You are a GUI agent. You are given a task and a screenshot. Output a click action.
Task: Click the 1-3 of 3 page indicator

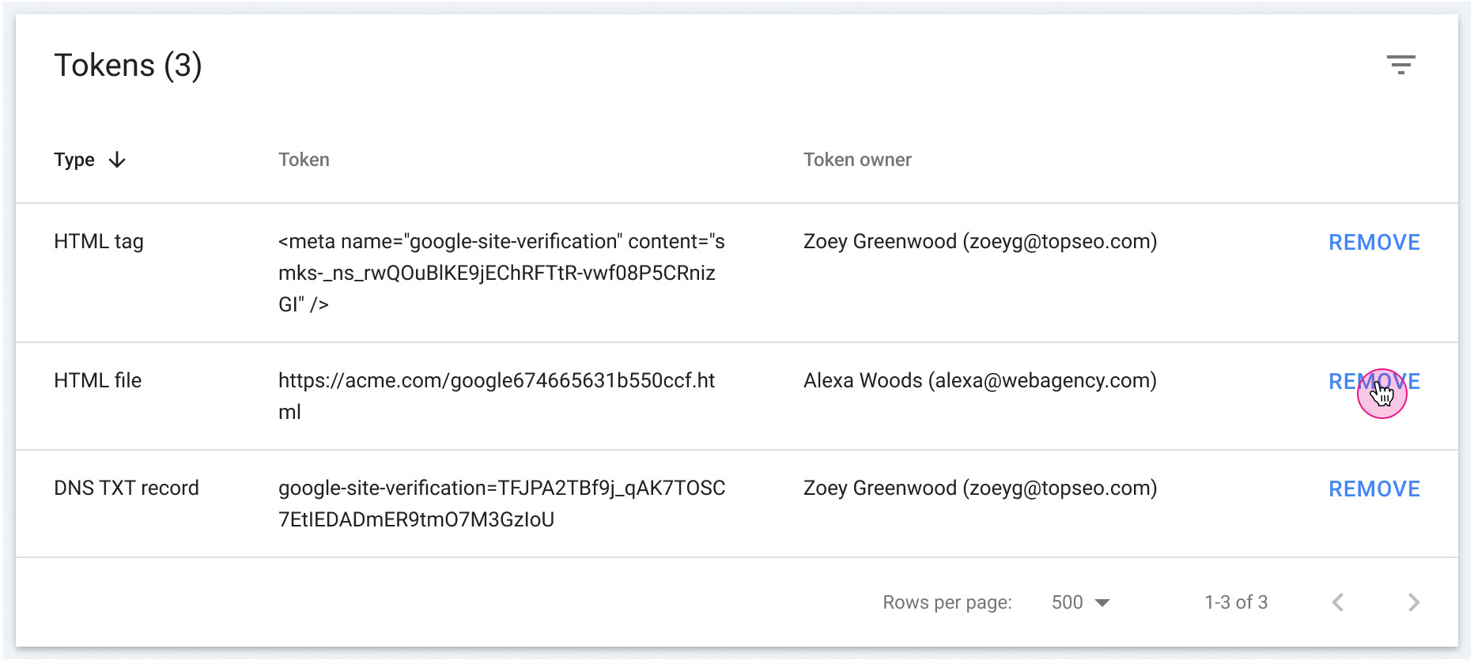(1235, 602)
